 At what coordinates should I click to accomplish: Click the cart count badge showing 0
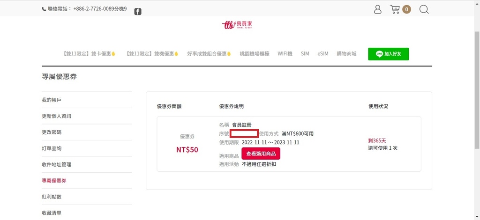[406, 9]
